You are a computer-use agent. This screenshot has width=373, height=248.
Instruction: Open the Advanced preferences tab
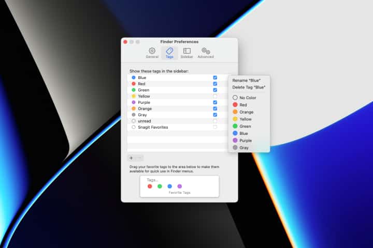coord(206,53)
